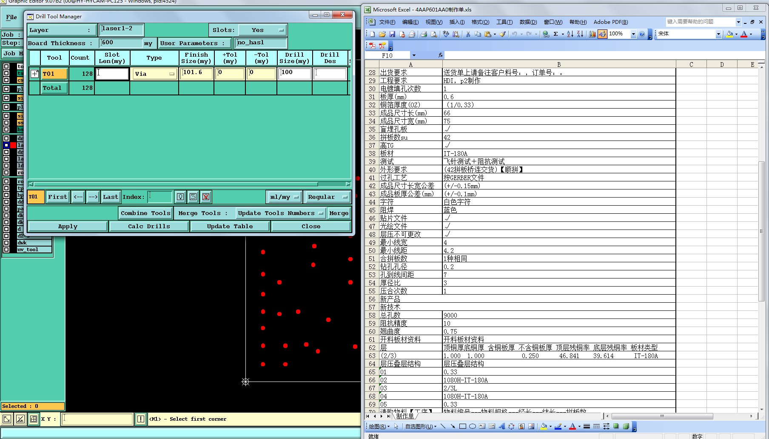Click the Paste clipboard icon in Excel

(x=488, y=34)
